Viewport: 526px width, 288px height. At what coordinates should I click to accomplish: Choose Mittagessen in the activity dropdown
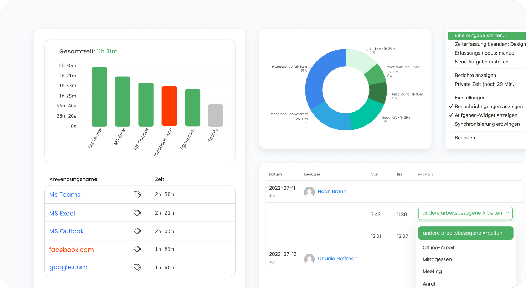click(437, 259)
